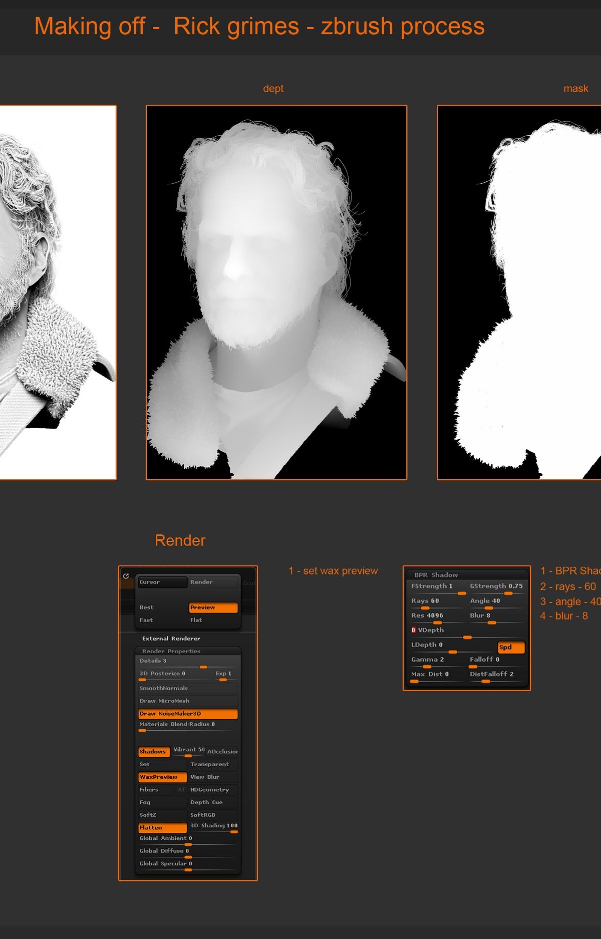
Task: Open the dept depth-pass render image
Action: point(276,292)
